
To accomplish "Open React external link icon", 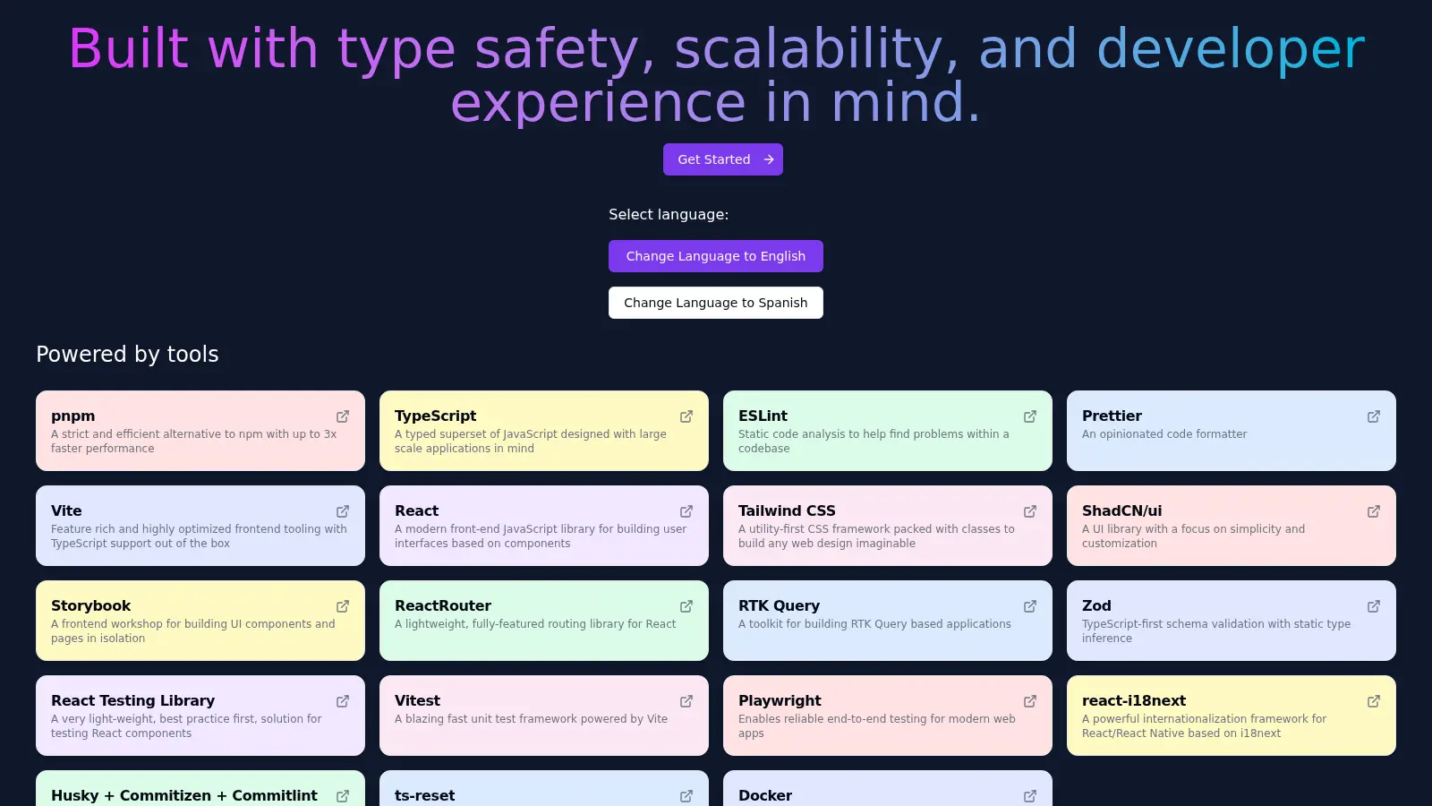I will pos(686,511).
